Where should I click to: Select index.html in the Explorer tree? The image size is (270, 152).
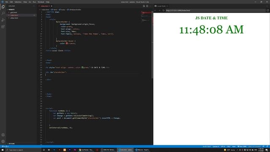coord(14,15)
